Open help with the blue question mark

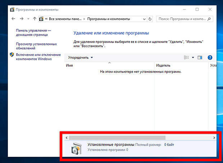point(210,58)
